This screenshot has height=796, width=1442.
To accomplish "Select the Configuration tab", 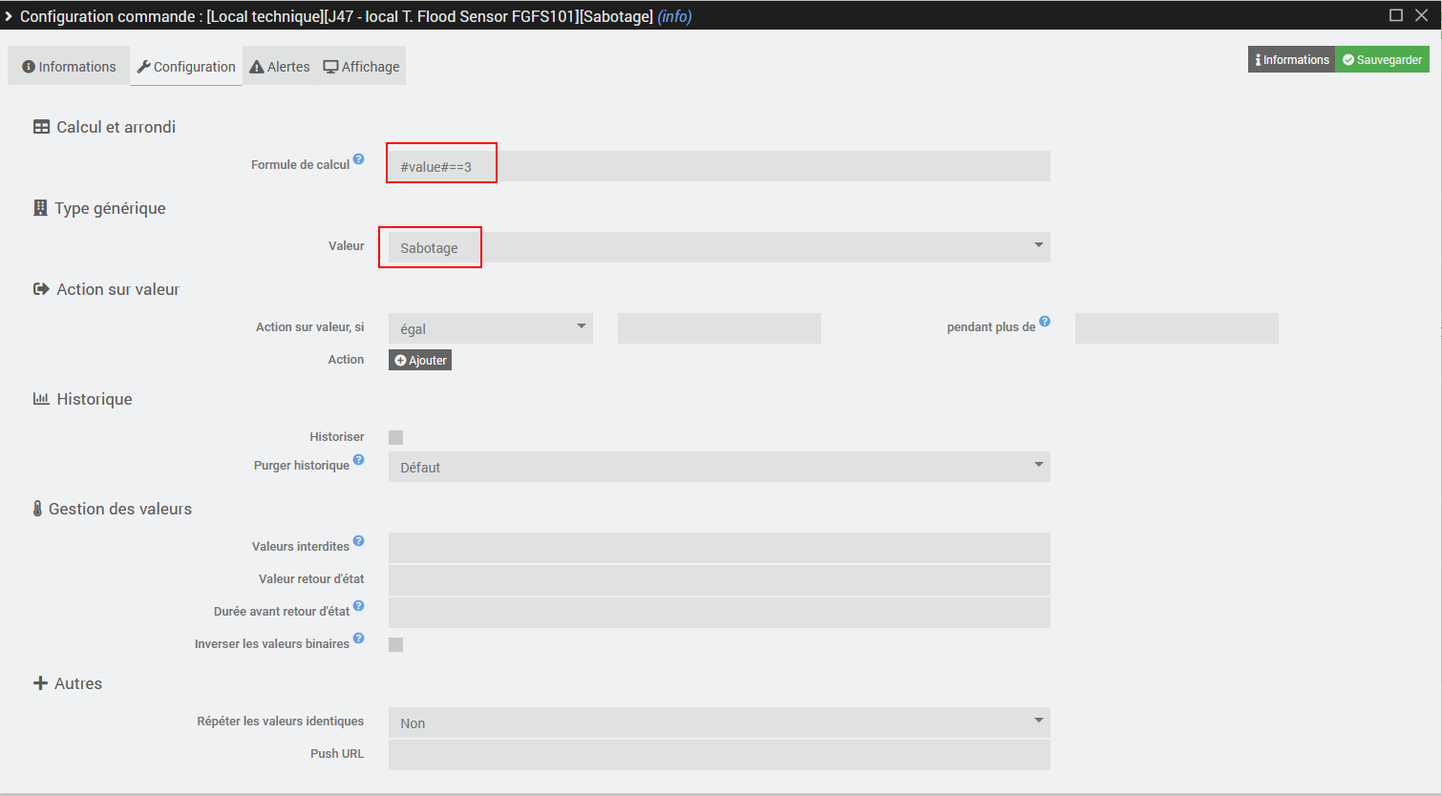I will 186,66.
